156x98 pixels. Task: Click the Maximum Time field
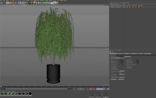point(137,61)
